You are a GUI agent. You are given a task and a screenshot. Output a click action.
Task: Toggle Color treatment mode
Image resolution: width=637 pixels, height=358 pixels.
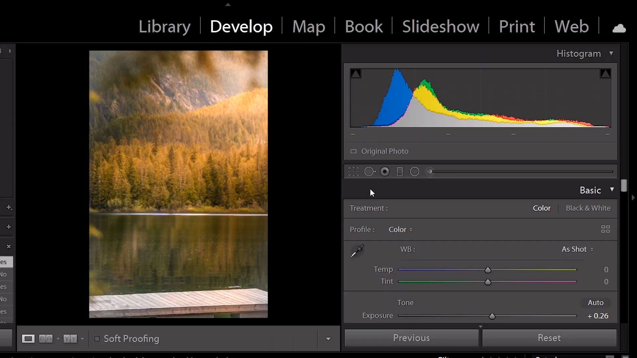click(x=542, y=208)
